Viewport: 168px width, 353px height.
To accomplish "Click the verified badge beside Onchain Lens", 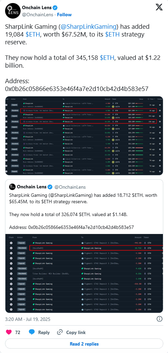I will [55, 8].
